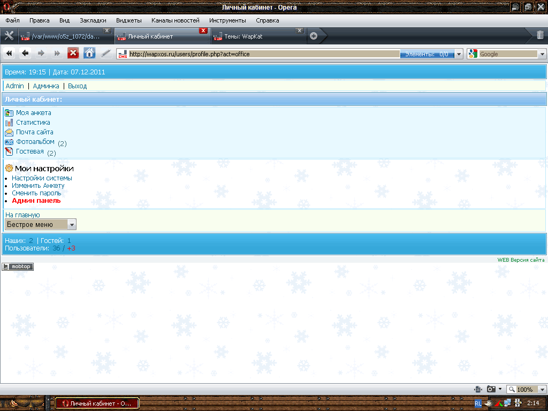Click the Гостей count 1 link
548x411 pixels.
(69, 240)
